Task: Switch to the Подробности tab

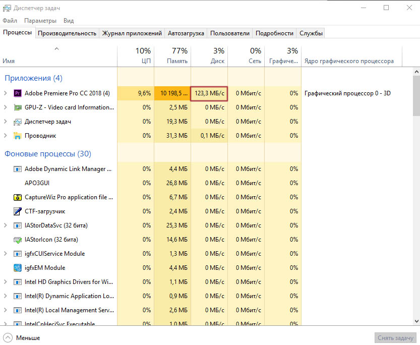Action: (x=274, y=33)
